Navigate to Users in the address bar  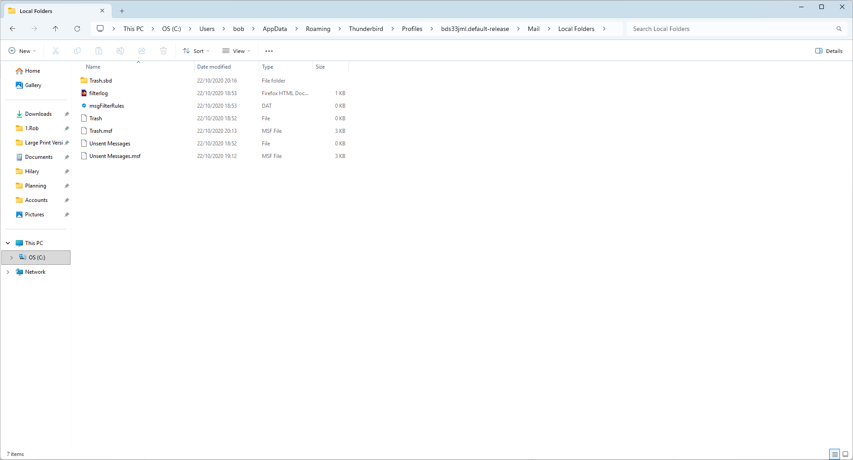click(x=207, y=29)
